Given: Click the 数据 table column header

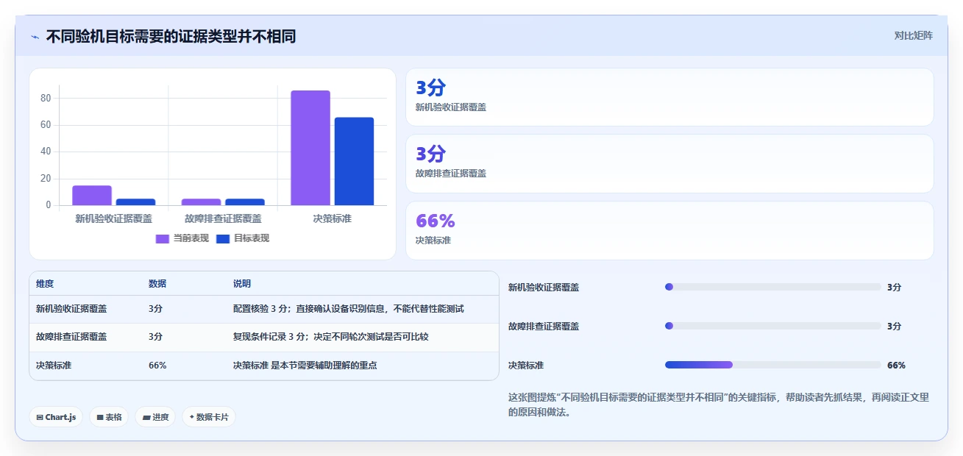Looking at the screenshot, I should point(157,284).
